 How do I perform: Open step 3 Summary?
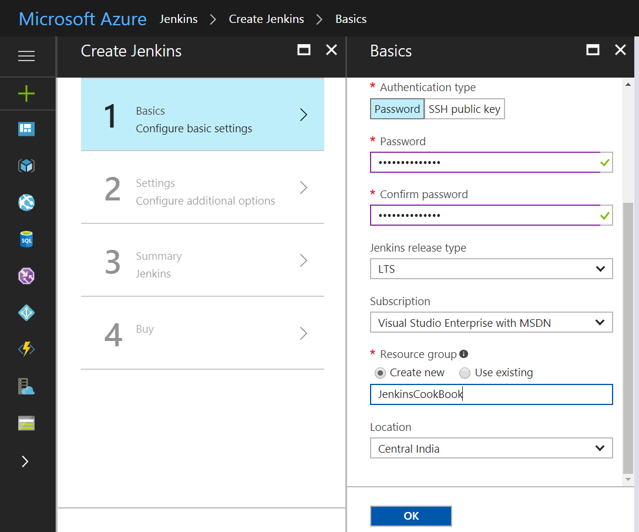pyautogui.click(x=203, y=260)
